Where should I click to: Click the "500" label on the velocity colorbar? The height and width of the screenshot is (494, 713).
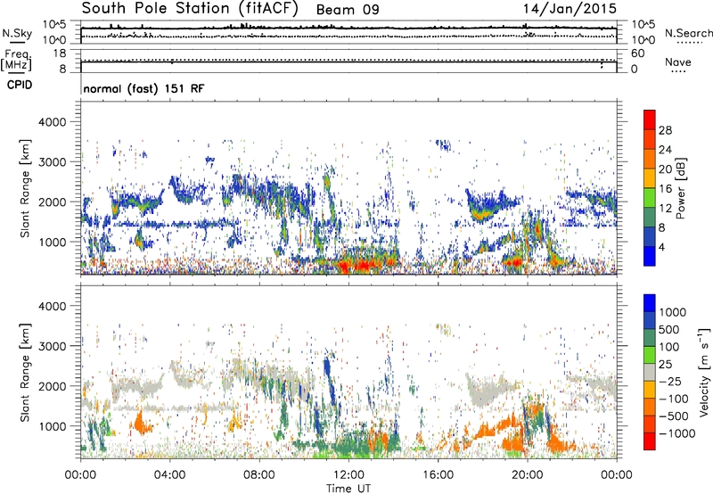click(x=671, y=330)
